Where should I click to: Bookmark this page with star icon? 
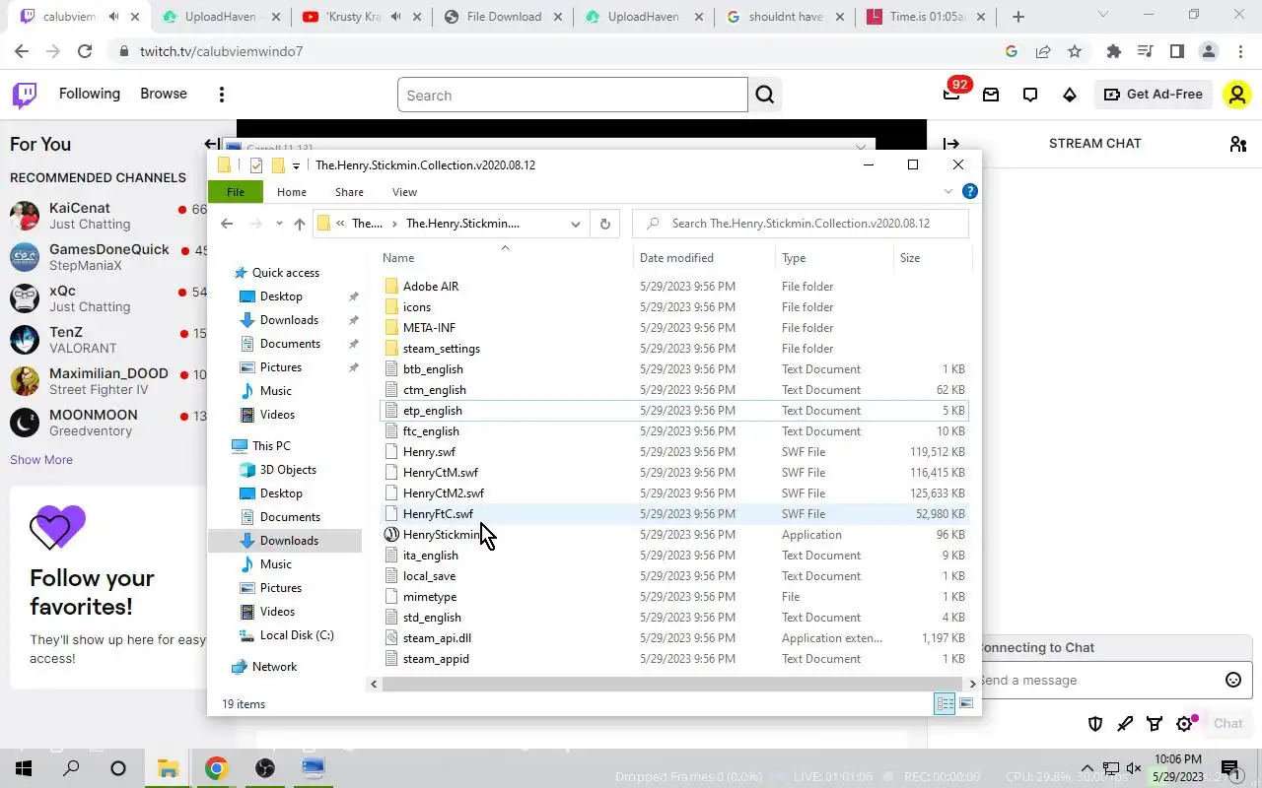click(1075, 51)
